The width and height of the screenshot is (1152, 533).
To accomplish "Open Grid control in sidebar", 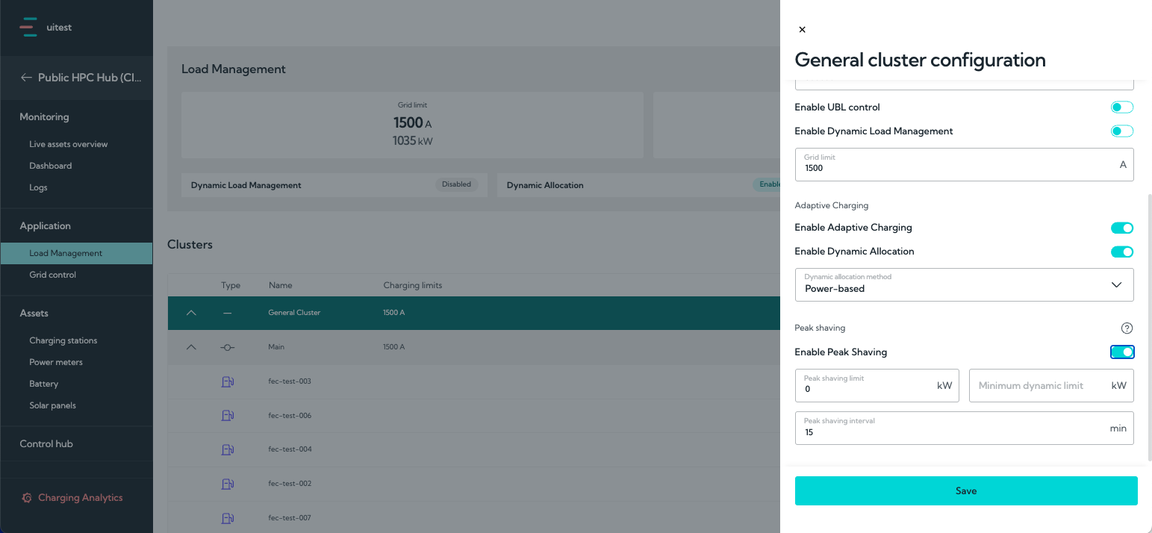I will click(x=53, y=275).
